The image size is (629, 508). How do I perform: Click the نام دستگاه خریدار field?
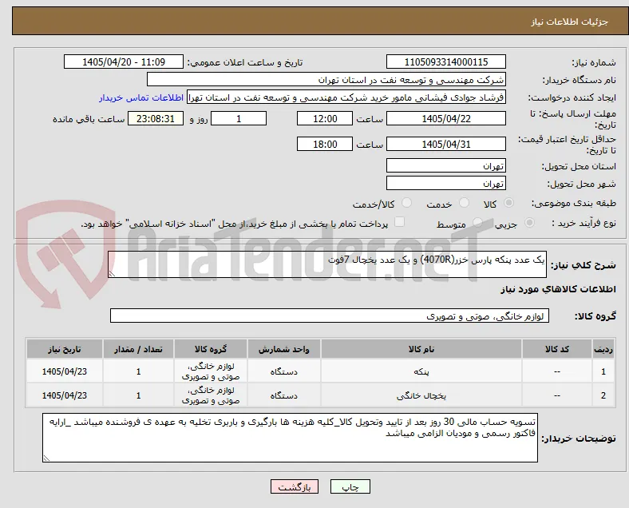click(x=326, y=79)
